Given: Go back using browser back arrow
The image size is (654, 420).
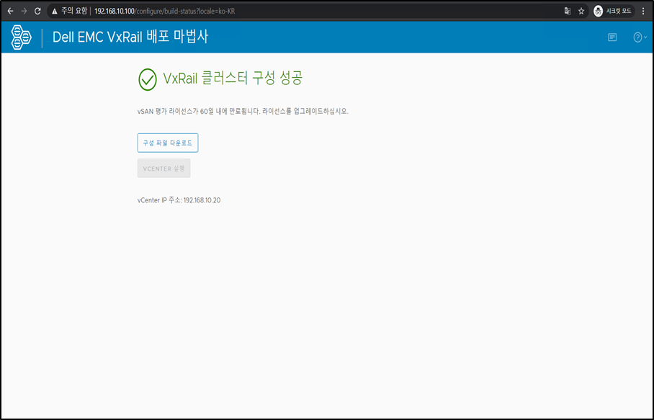Looking at the screenshot, I should point(10,12).
